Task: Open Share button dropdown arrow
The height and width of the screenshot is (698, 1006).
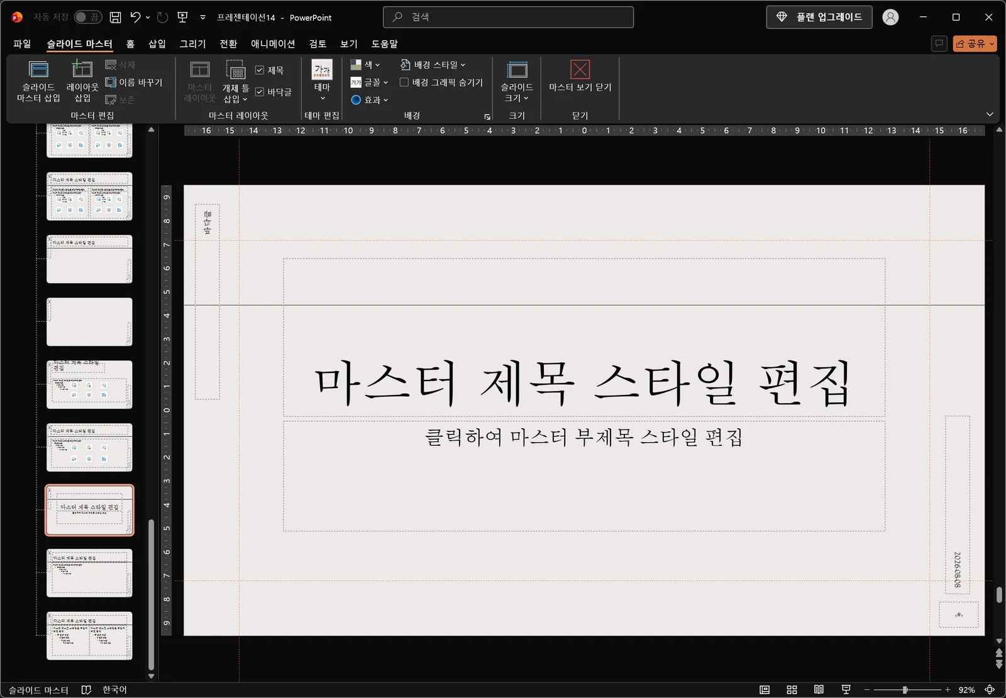Action: [992, 43]
